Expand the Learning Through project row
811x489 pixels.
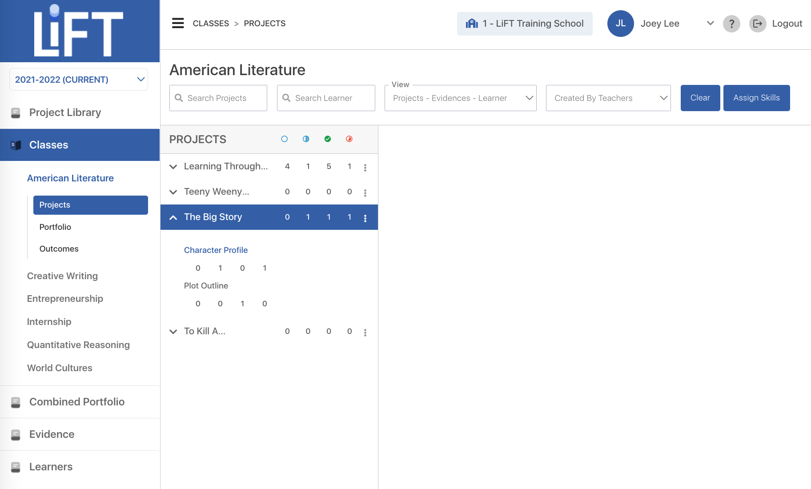point(173,167)
